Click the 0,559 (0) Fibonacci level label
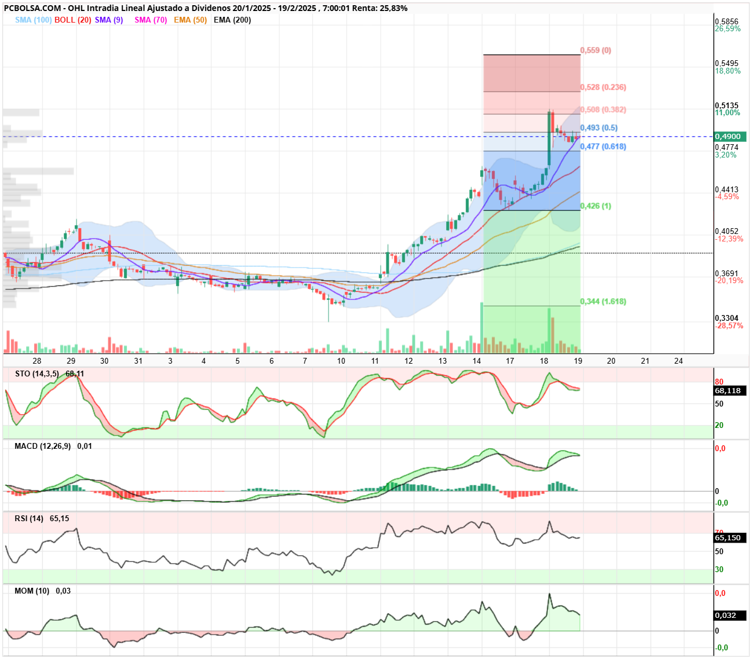Image resolution: width=752 pixels, height=659 pixels. pos(596,50)
